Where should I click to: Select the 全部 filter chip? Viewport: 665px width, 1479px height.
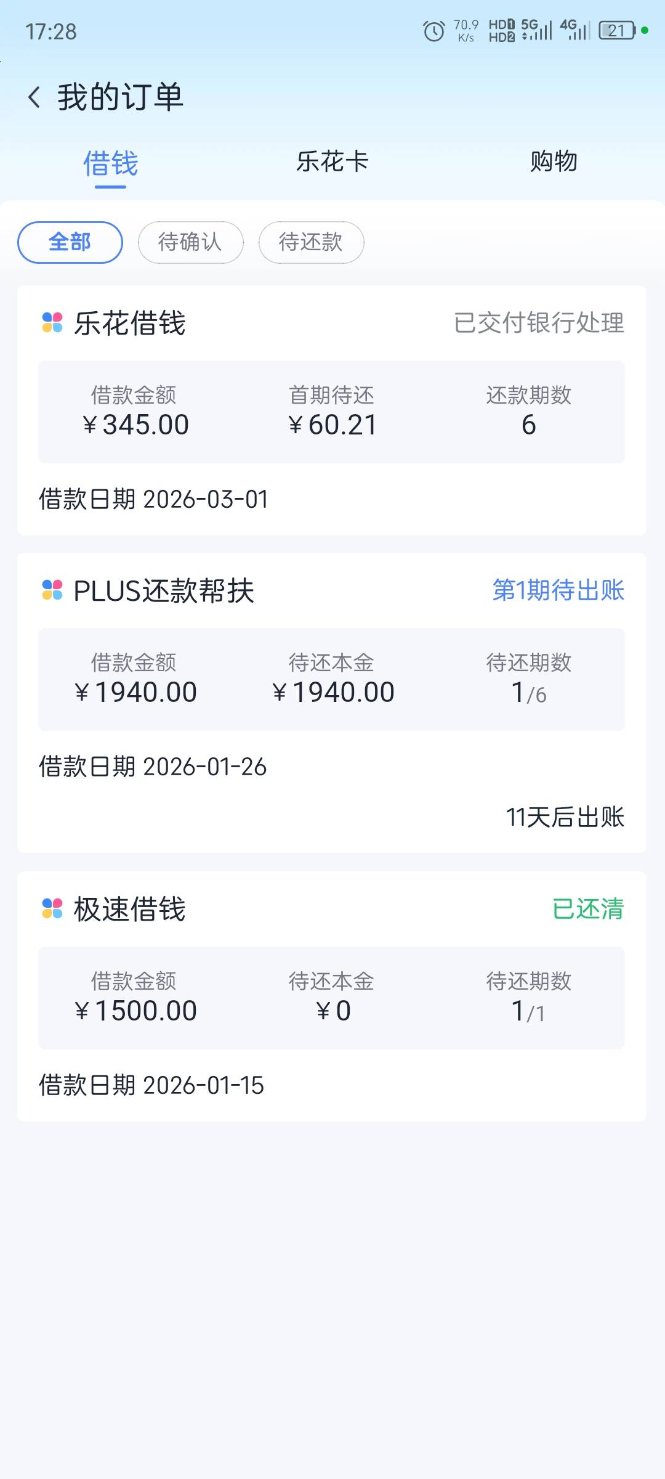coord(70,242)
